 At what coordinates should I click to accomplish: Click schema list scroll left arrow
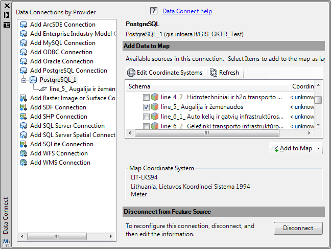click(x=130, y=133)
